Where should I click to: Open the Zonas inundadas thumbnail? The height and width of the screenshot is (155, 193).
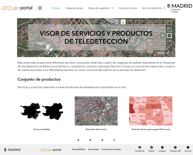pos(42,111)
